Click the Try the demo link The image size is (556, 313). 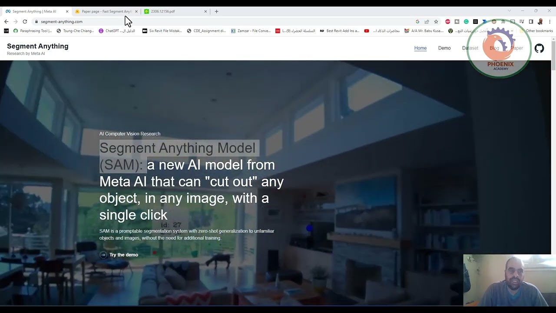click(x=123, y=255)
